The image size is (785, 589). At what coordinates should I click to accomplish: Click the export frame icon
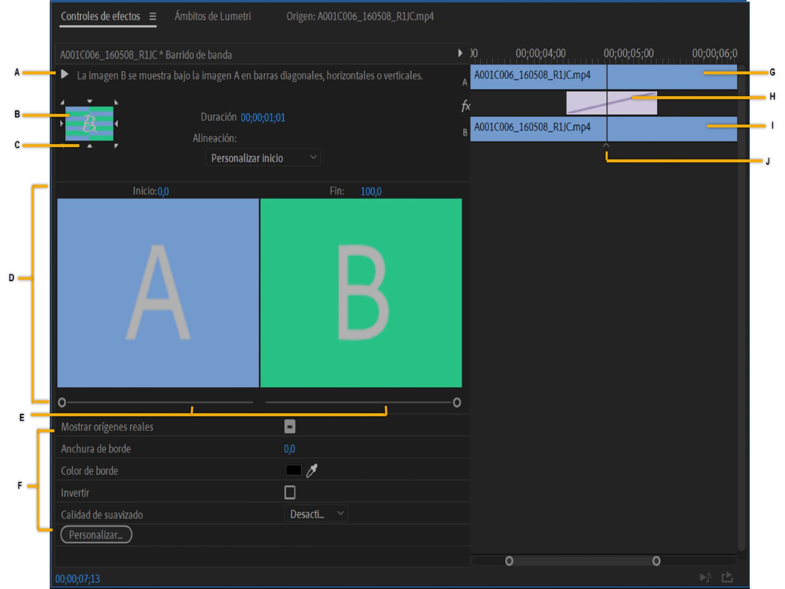727,577
